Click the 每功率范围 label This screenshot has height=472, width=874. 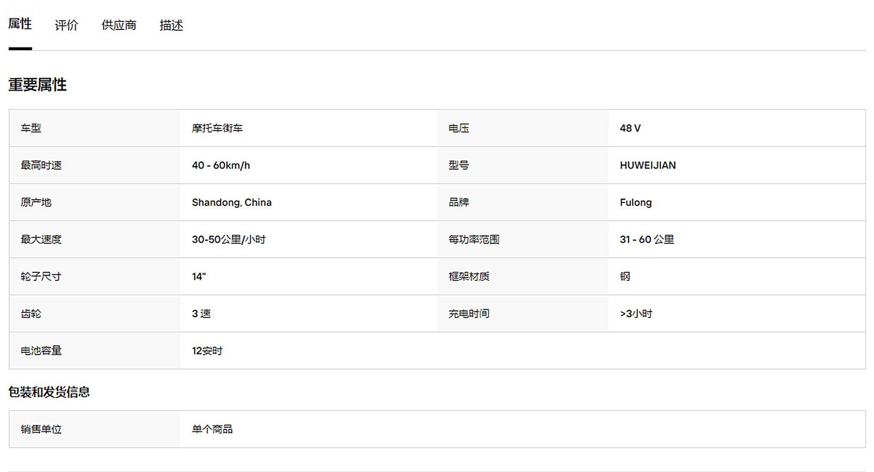coord(474,239)
